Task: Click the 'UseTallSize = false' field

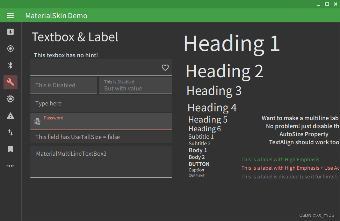Action: [x=101, y=137]
